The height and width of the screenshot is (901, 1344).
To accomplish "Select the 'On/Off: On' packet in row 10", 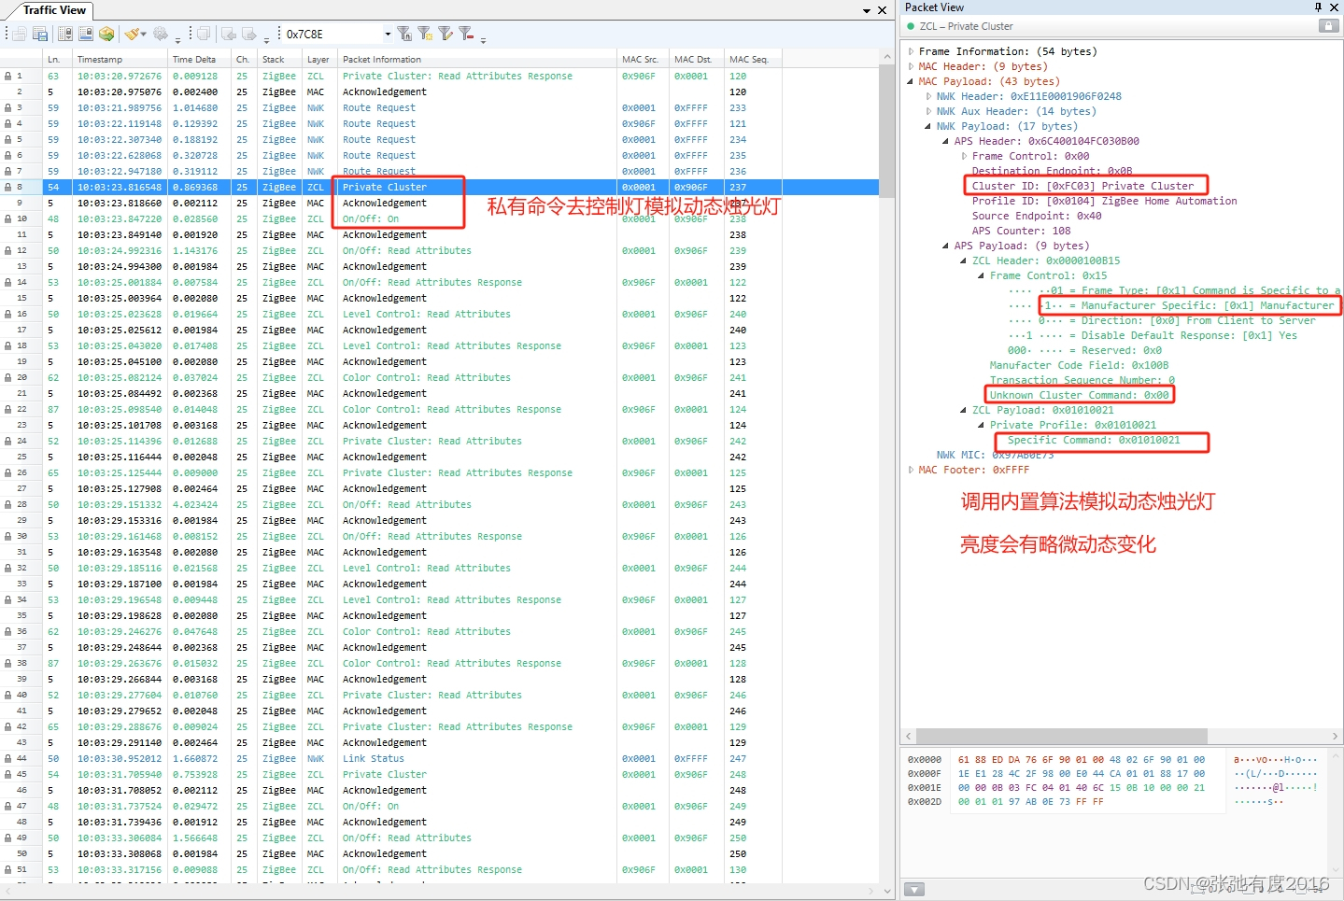I will (439, 218).
